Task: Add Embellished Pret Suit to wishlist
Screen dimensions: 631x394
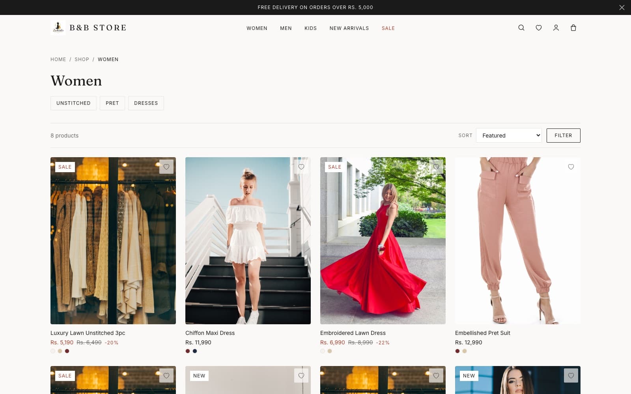Action: pyautogui.click(x=571, y=167)
